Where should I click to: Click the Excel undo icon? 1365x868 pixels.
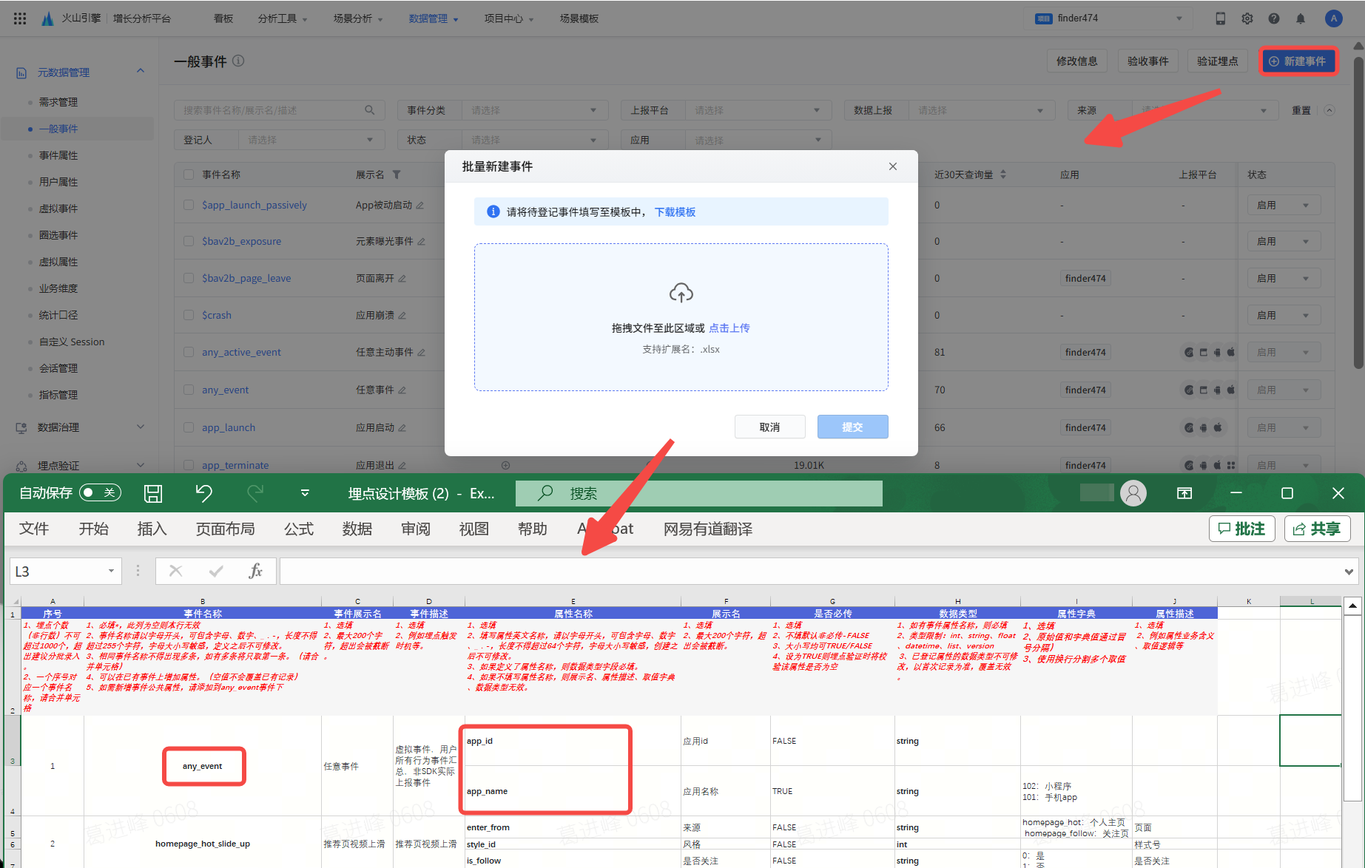click(203, 493)
